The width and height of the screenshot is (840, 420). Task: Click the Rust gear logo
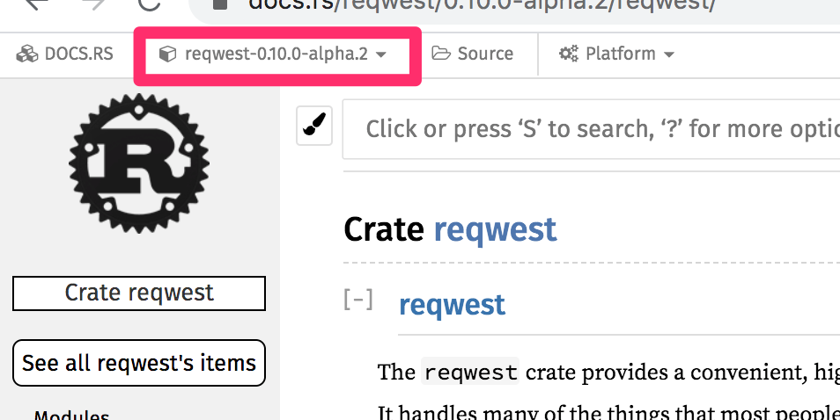139,163
